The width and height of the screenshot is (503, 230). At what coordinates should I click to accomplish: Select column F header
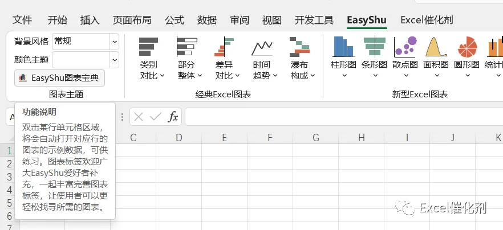tap(270, 138)
